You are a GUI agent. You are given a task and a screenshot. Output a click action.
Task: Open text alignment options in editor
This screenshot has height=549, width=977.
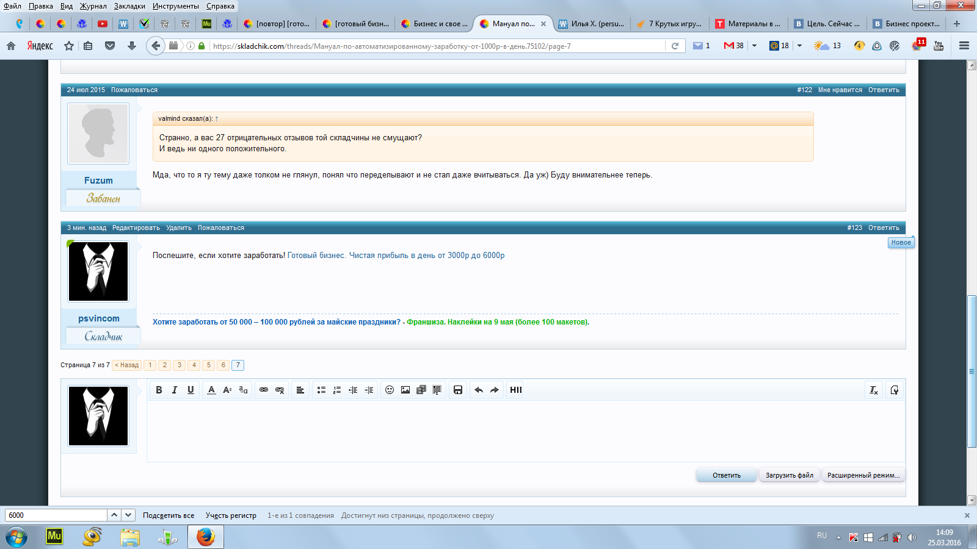[300, 390]
